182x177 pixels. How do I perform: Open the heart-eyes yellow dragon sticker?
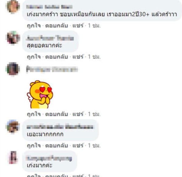(40, 94)
